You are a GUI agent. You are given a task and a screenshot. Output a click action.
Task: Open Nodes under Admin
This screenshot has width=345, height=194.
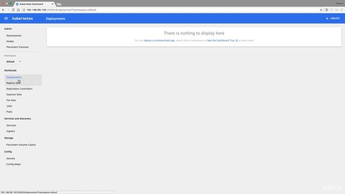10,41
